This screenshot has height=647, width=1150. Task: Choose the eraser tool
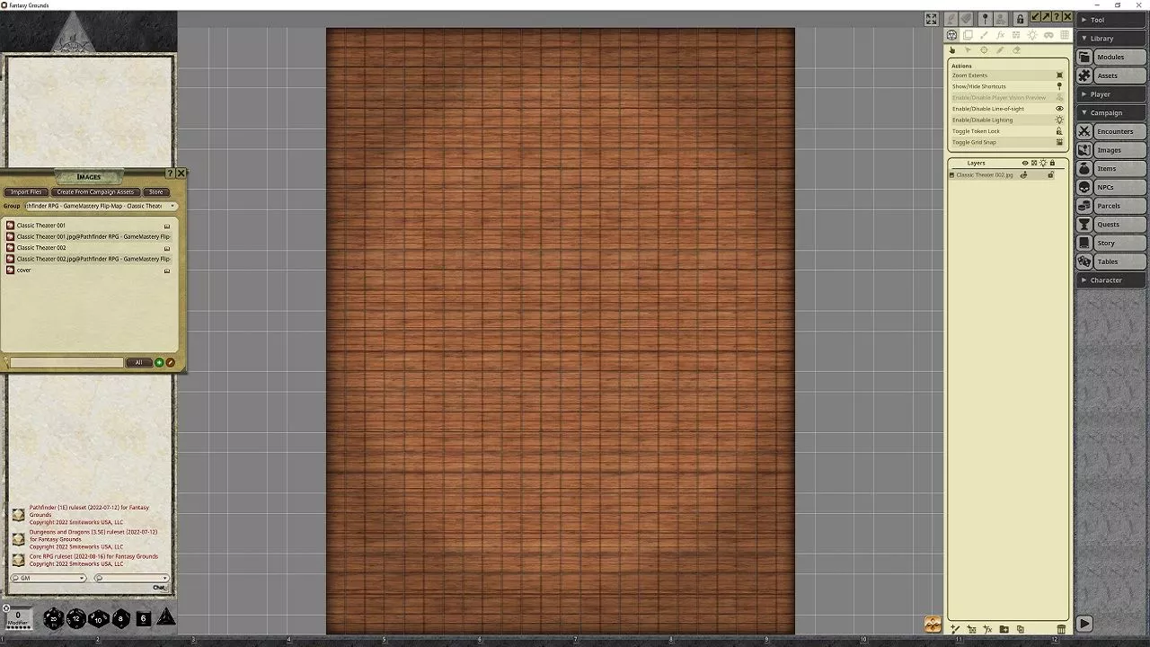pyautogui.click(x=1016, y=50)
